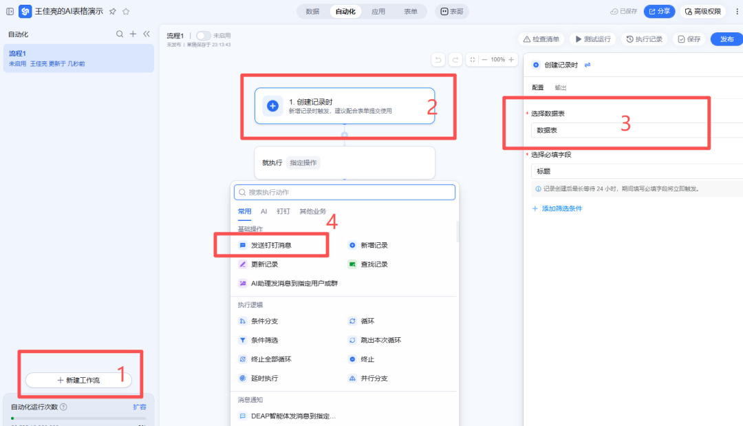Viewport: 743px width, 426px height.
Task: Click the 终止全部循环 icon
Action: [x=243, y=359]
